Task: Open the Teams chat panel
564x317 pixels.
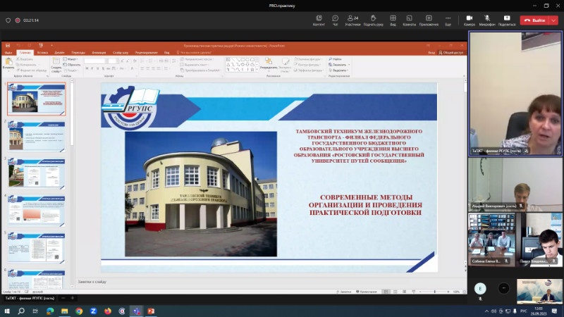Action: click(336, 18)
